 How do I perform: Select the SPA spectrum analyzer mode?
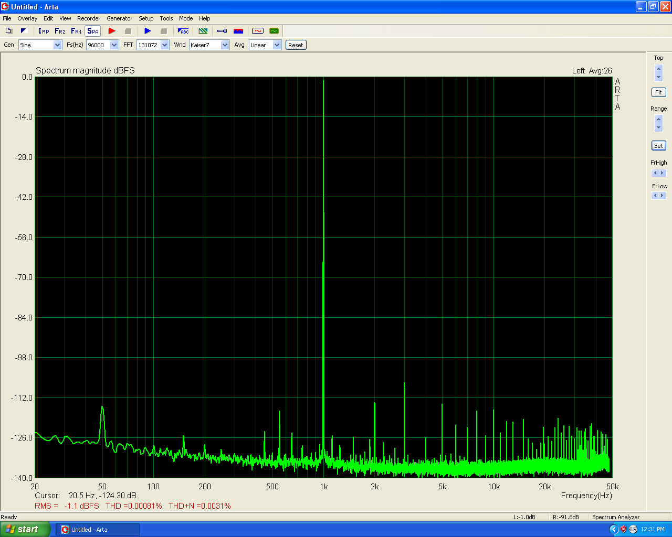click(x=92, y=31)
